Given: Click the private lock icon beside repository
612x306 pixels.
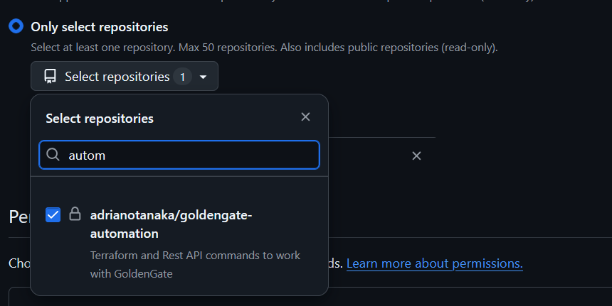Looking at the screenshot, I should pyautogui.click(x=75, y=214).
